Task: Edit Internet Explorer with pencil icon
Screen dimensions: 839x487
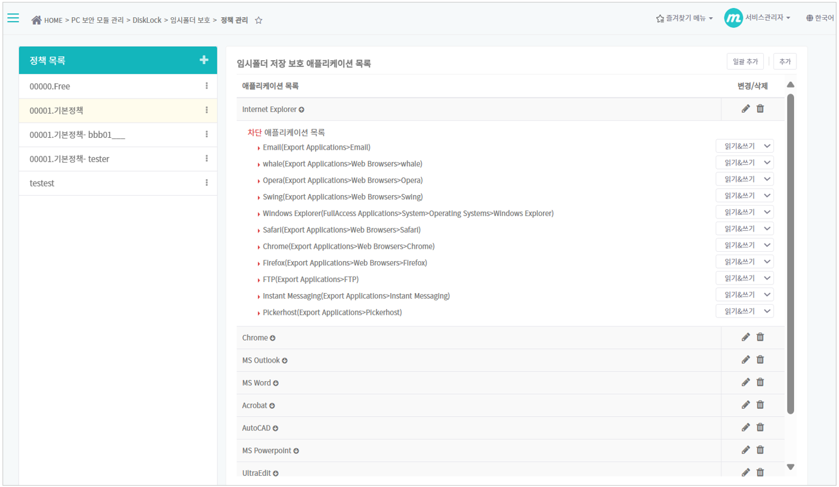Action: 745,108
